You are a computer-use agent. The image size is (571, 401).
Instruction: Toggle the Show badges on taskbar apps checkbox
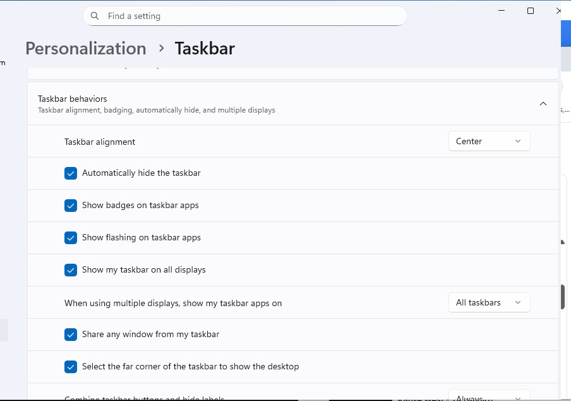[x=71, y=206]
